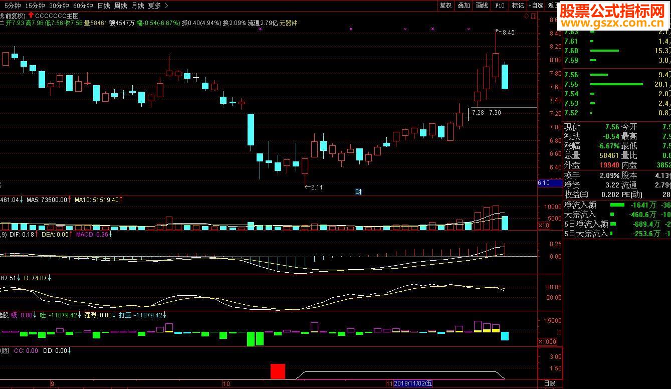Click the MACD: 0.26 label
Screen dimensions: 671x389
pos(92,234)
